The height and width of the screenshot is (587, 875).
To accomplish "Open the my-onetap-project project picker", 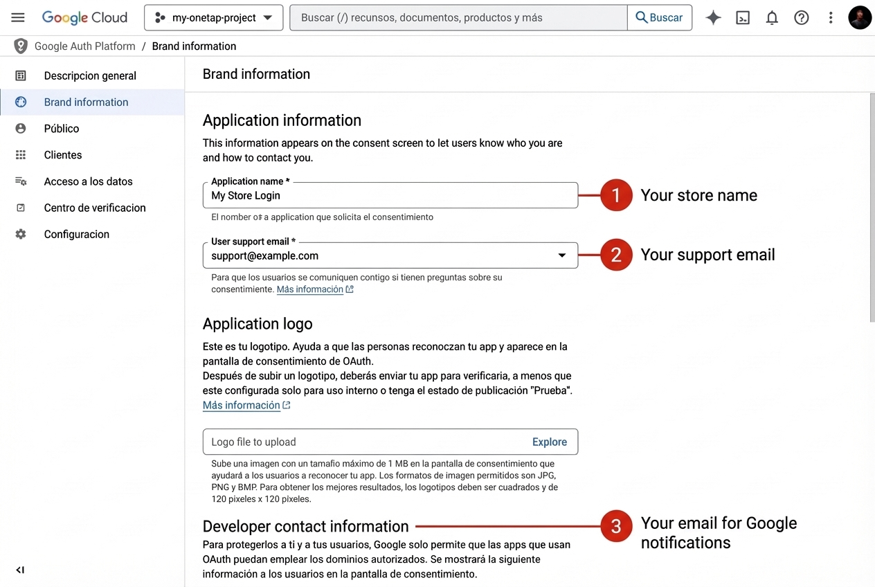I will (213, 17).
